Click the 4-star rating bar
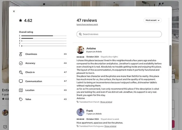Screen dimensions: 182x130 (44, 38)
